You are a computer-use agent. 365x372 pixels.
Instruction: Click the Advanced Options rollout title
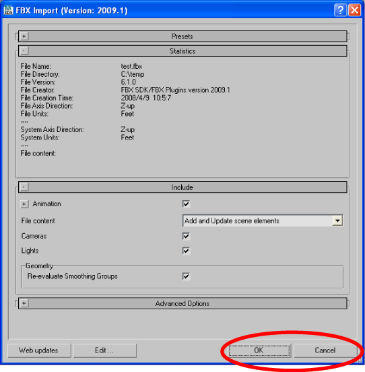[182, 303]
